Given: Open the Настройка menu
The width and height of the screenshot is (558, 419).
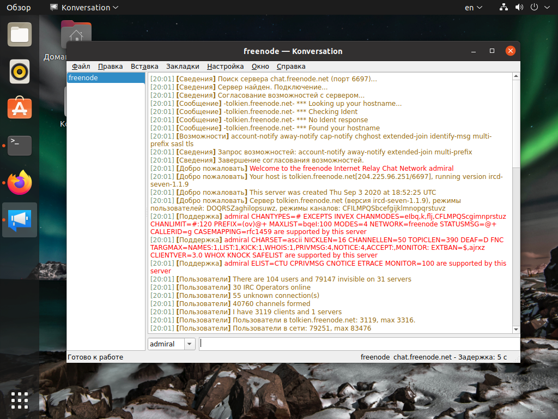Looking at the screenshot, I should (225, 67).
